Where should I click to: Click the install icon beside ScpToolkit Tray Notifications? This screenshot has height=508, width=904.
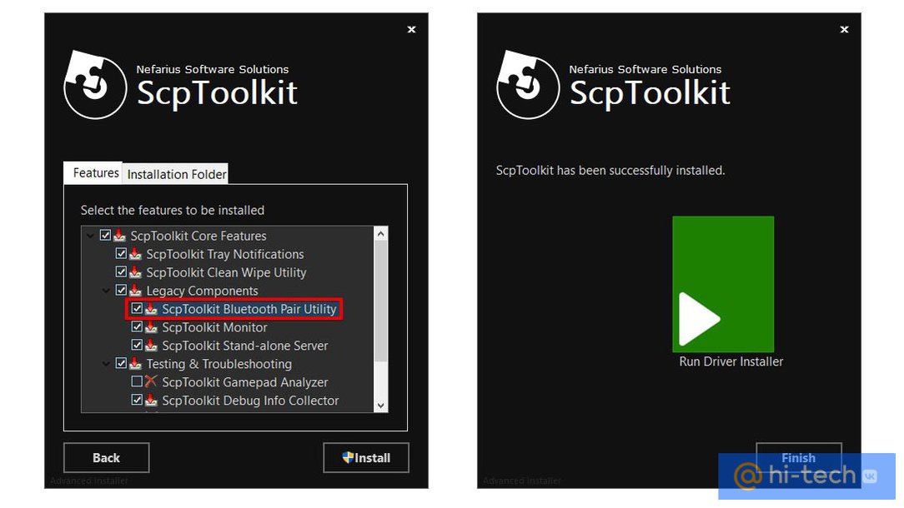click(x=135, y=254)
